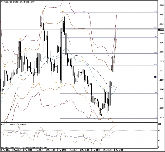Click the RSI scale value 30

[x=159, y=141]
